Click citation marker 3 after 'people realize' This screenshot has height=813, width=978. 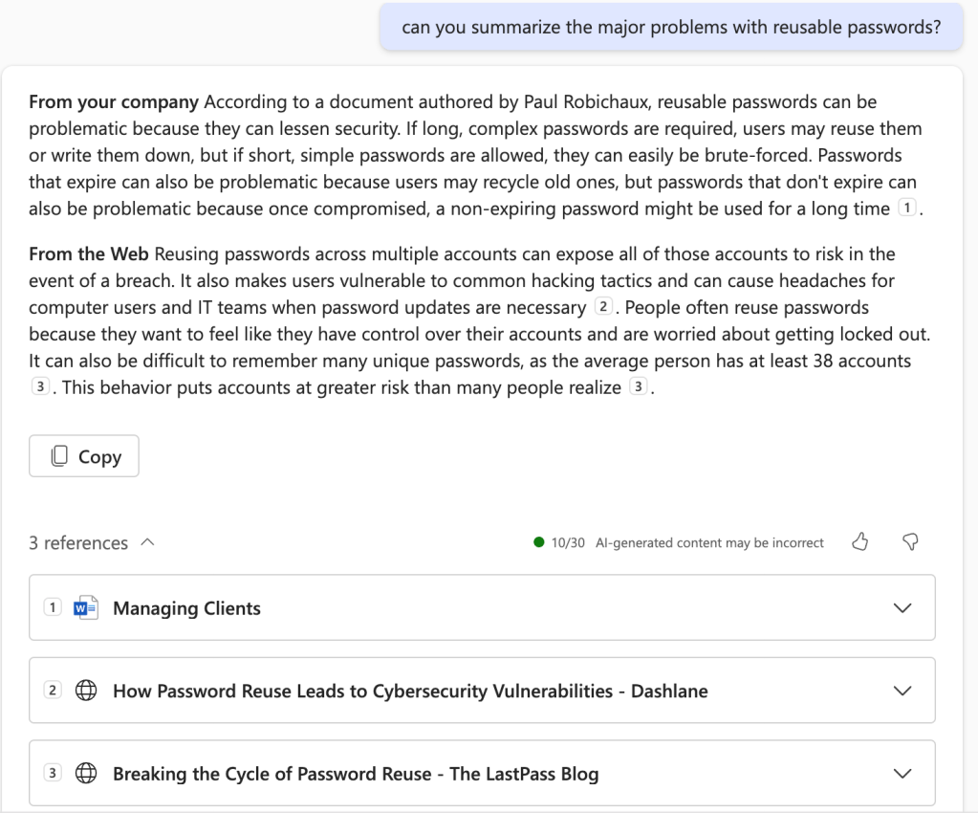[x=640, y=387]
